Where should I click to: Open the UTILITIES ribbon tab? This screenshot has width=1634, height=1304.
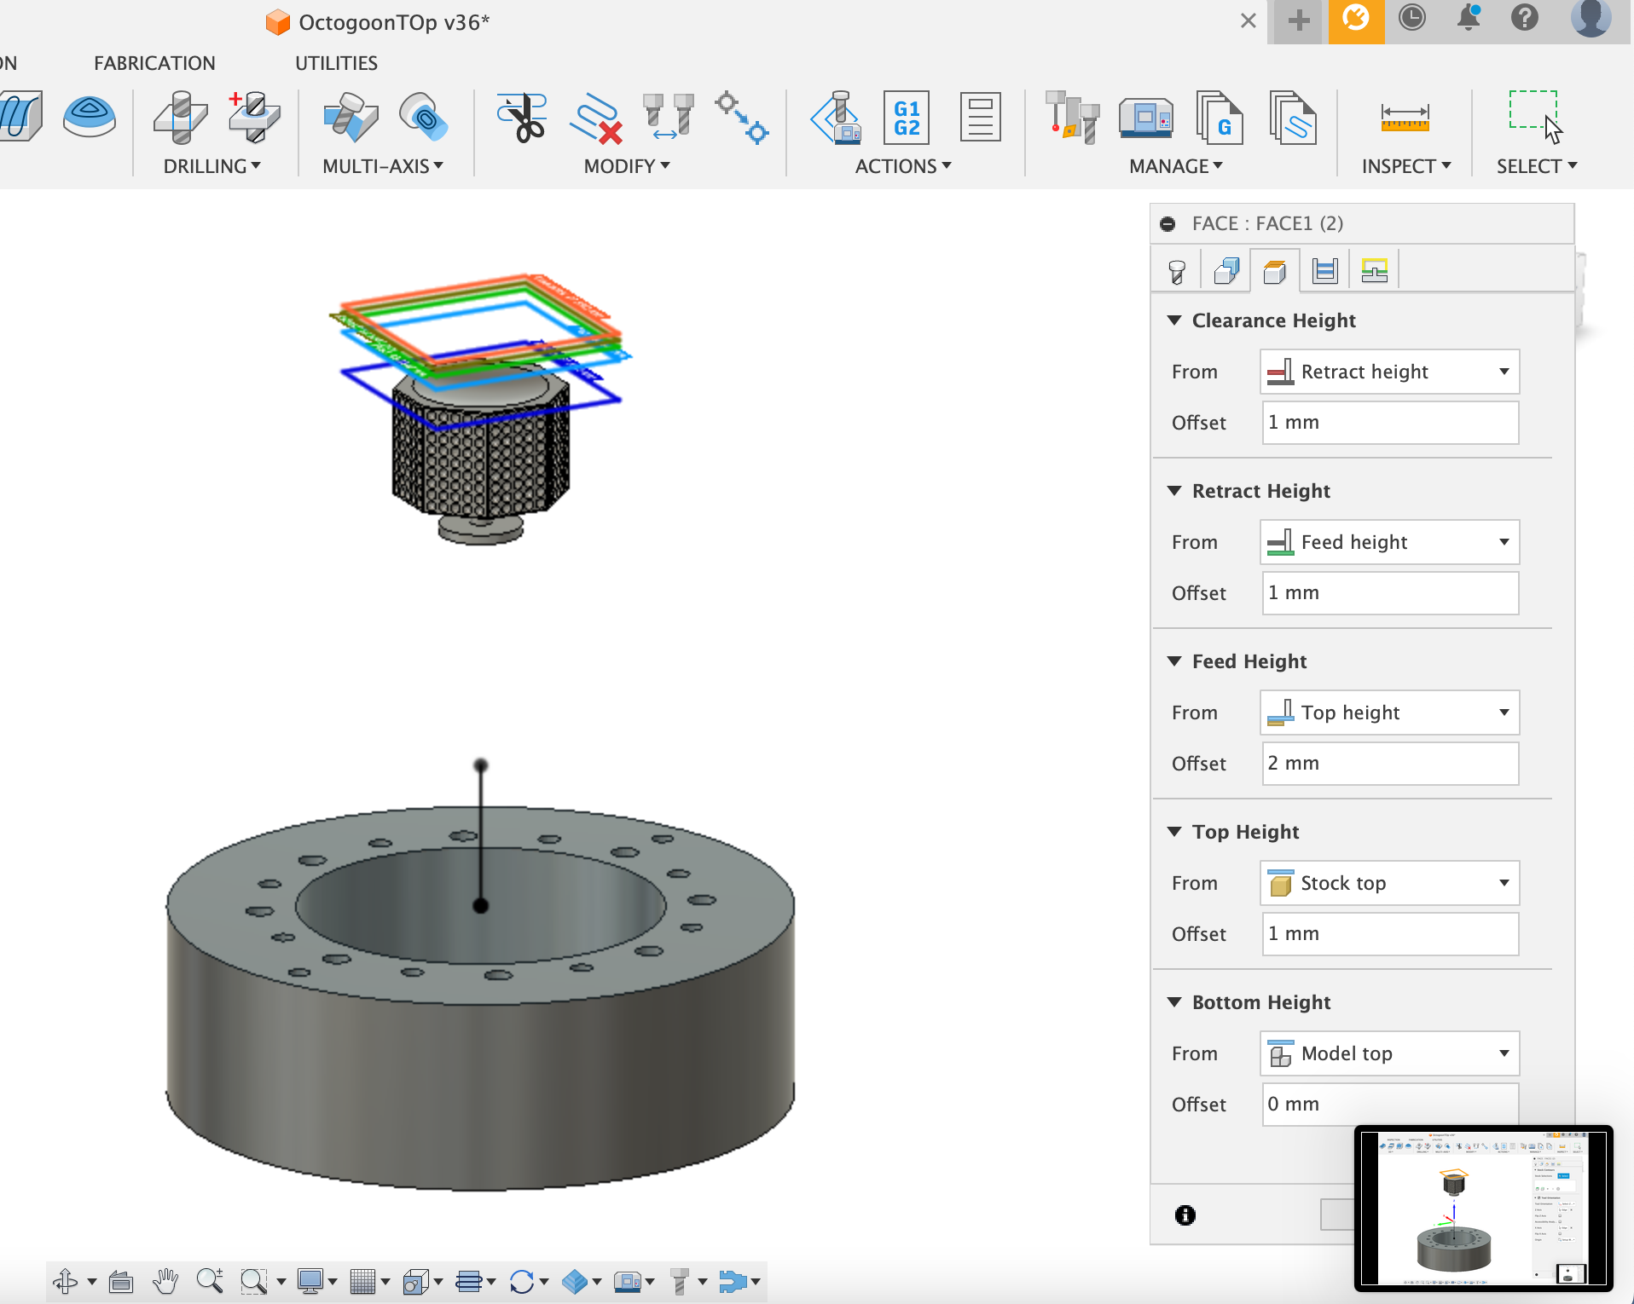[335, 62]
